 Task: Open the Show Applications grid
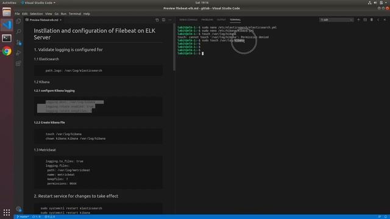[x=7, y=212]
